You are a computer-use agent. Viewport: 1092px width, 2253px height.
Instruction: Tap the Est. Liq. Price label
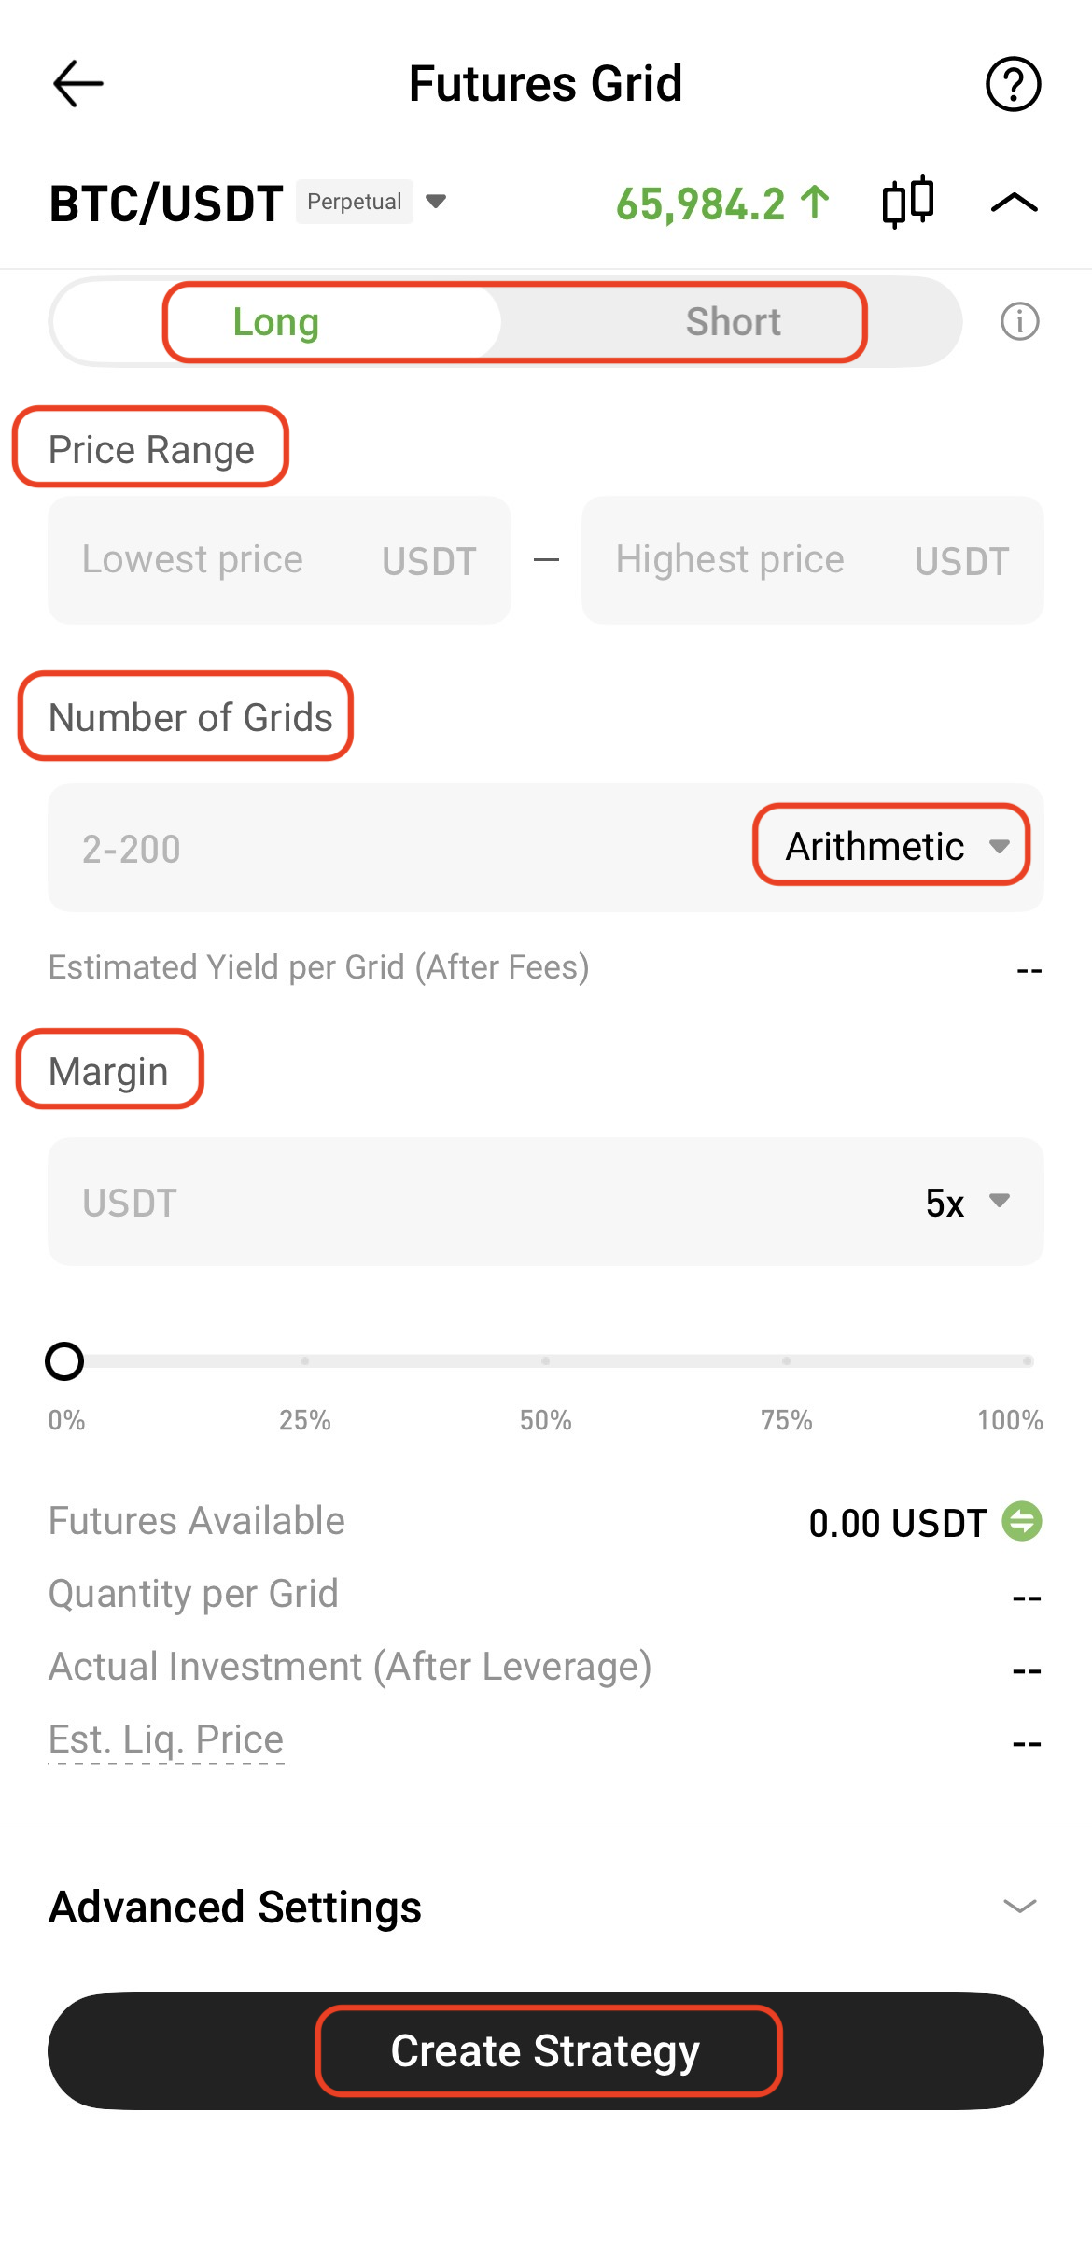click(x=166, y=1739)
